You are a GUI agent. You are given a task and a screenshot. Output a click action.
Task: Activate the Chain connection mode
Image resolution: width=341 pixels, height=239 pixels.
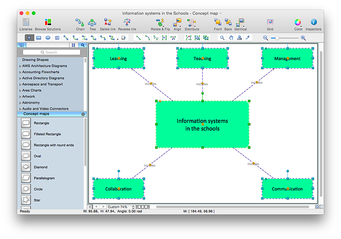[x=80, y=25]
